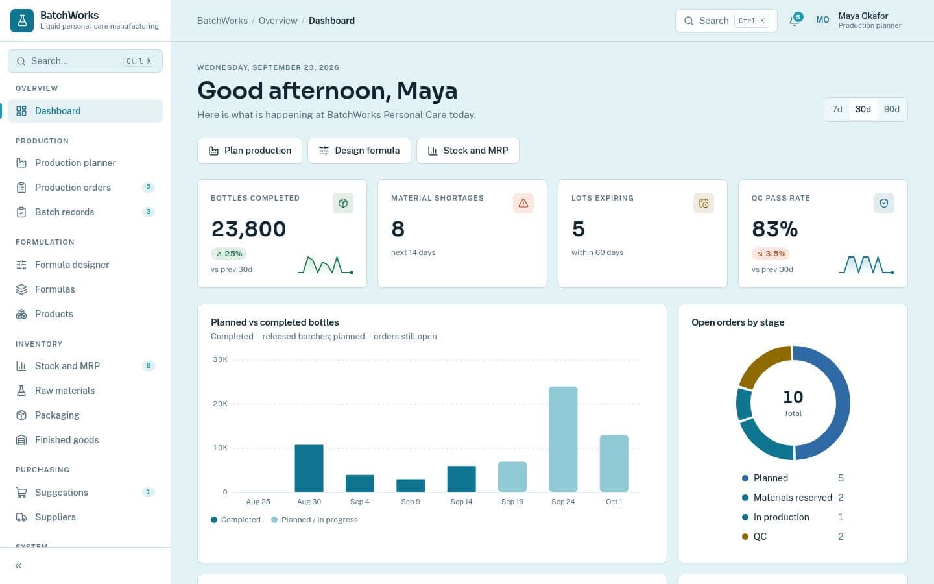Open Production planner in sidebar
The width and height of the screenshot is (934, 584).
click(x=85, y=163)
